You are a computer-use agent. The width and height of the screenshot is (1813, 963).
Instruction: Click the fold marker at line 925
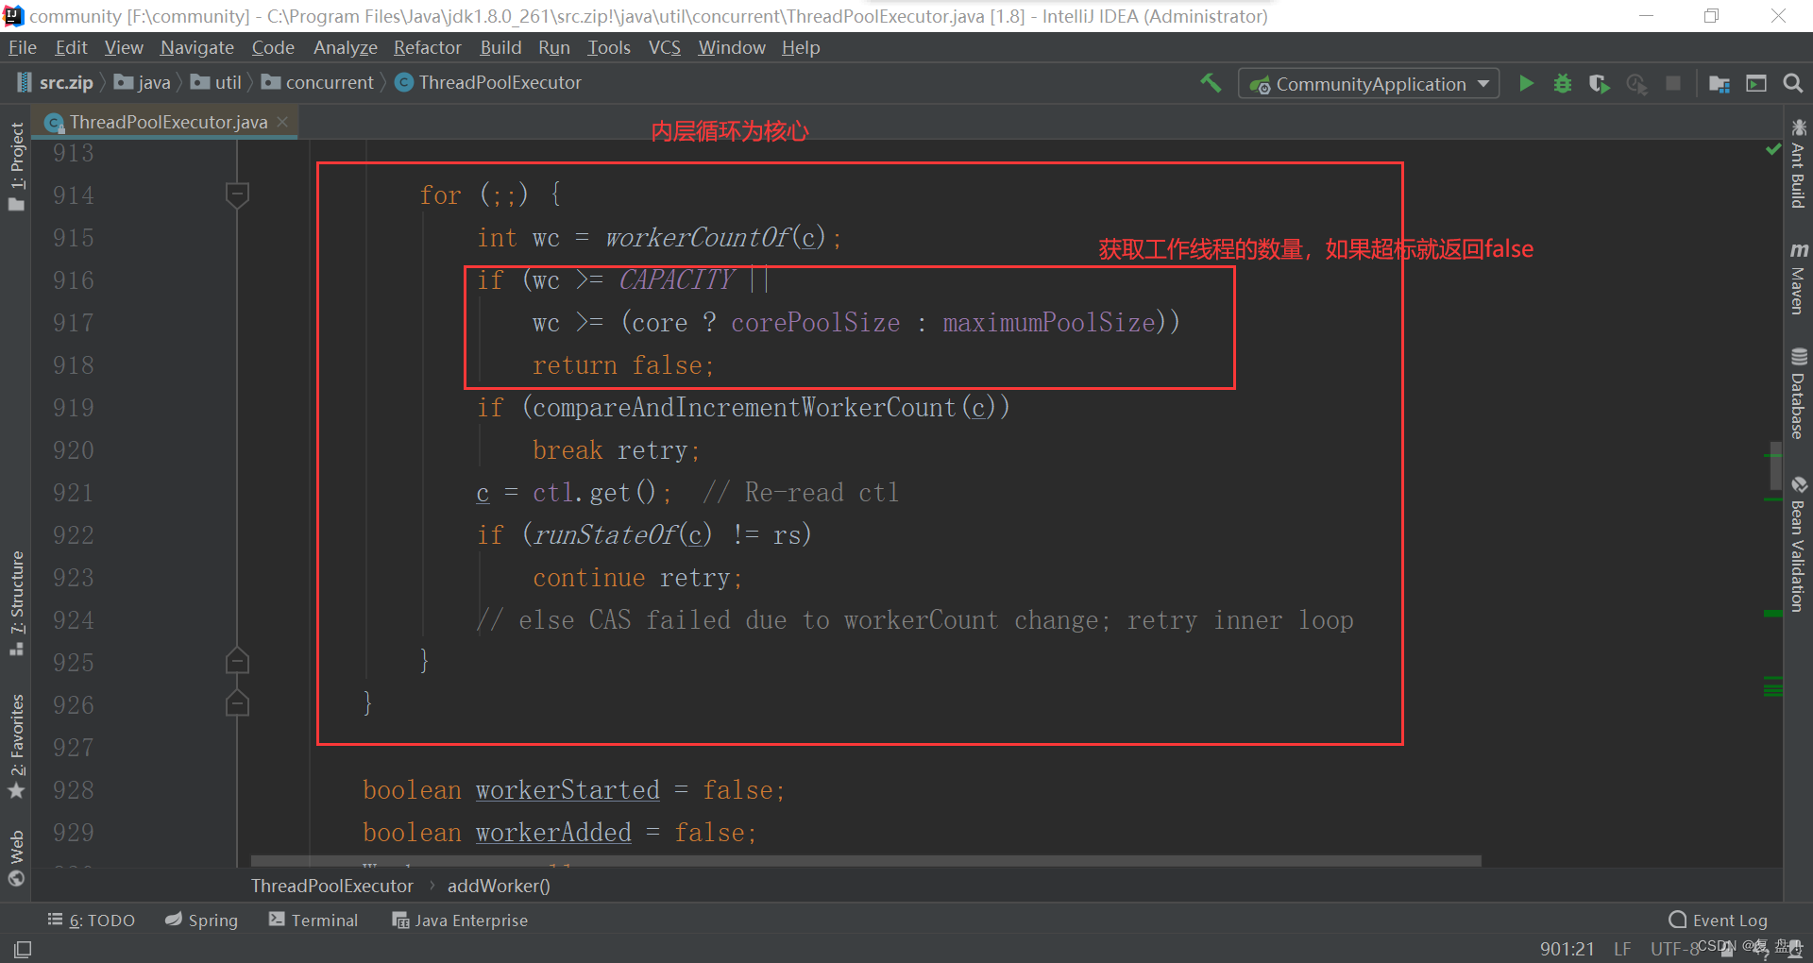(x=237, y=661)
